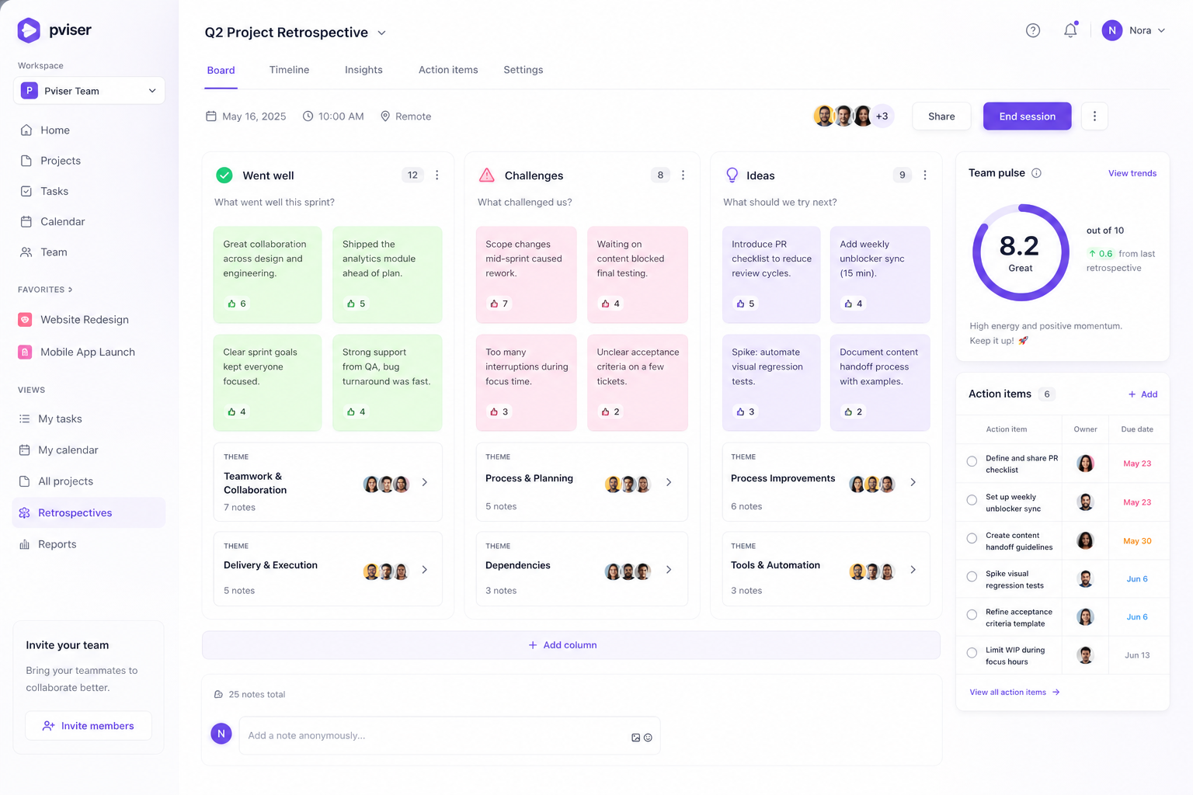Open the Pviser Team workspace dropdown

coord(89,91)
